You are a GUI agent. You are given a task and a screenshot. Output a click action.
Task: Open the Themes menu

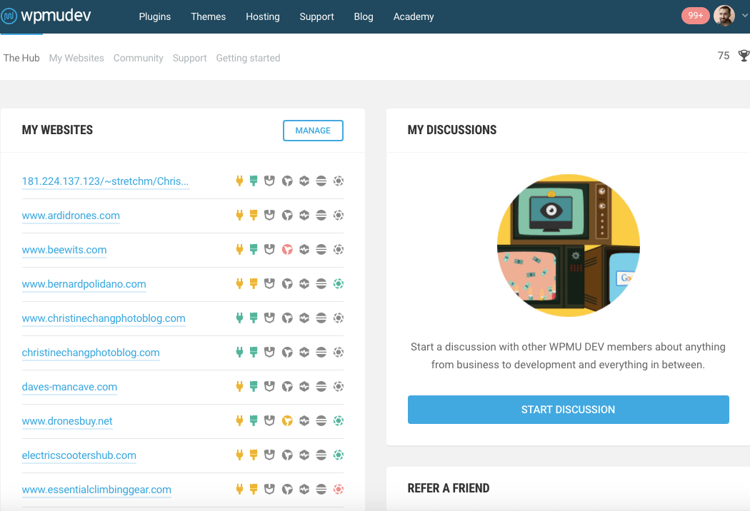(208, 16)
